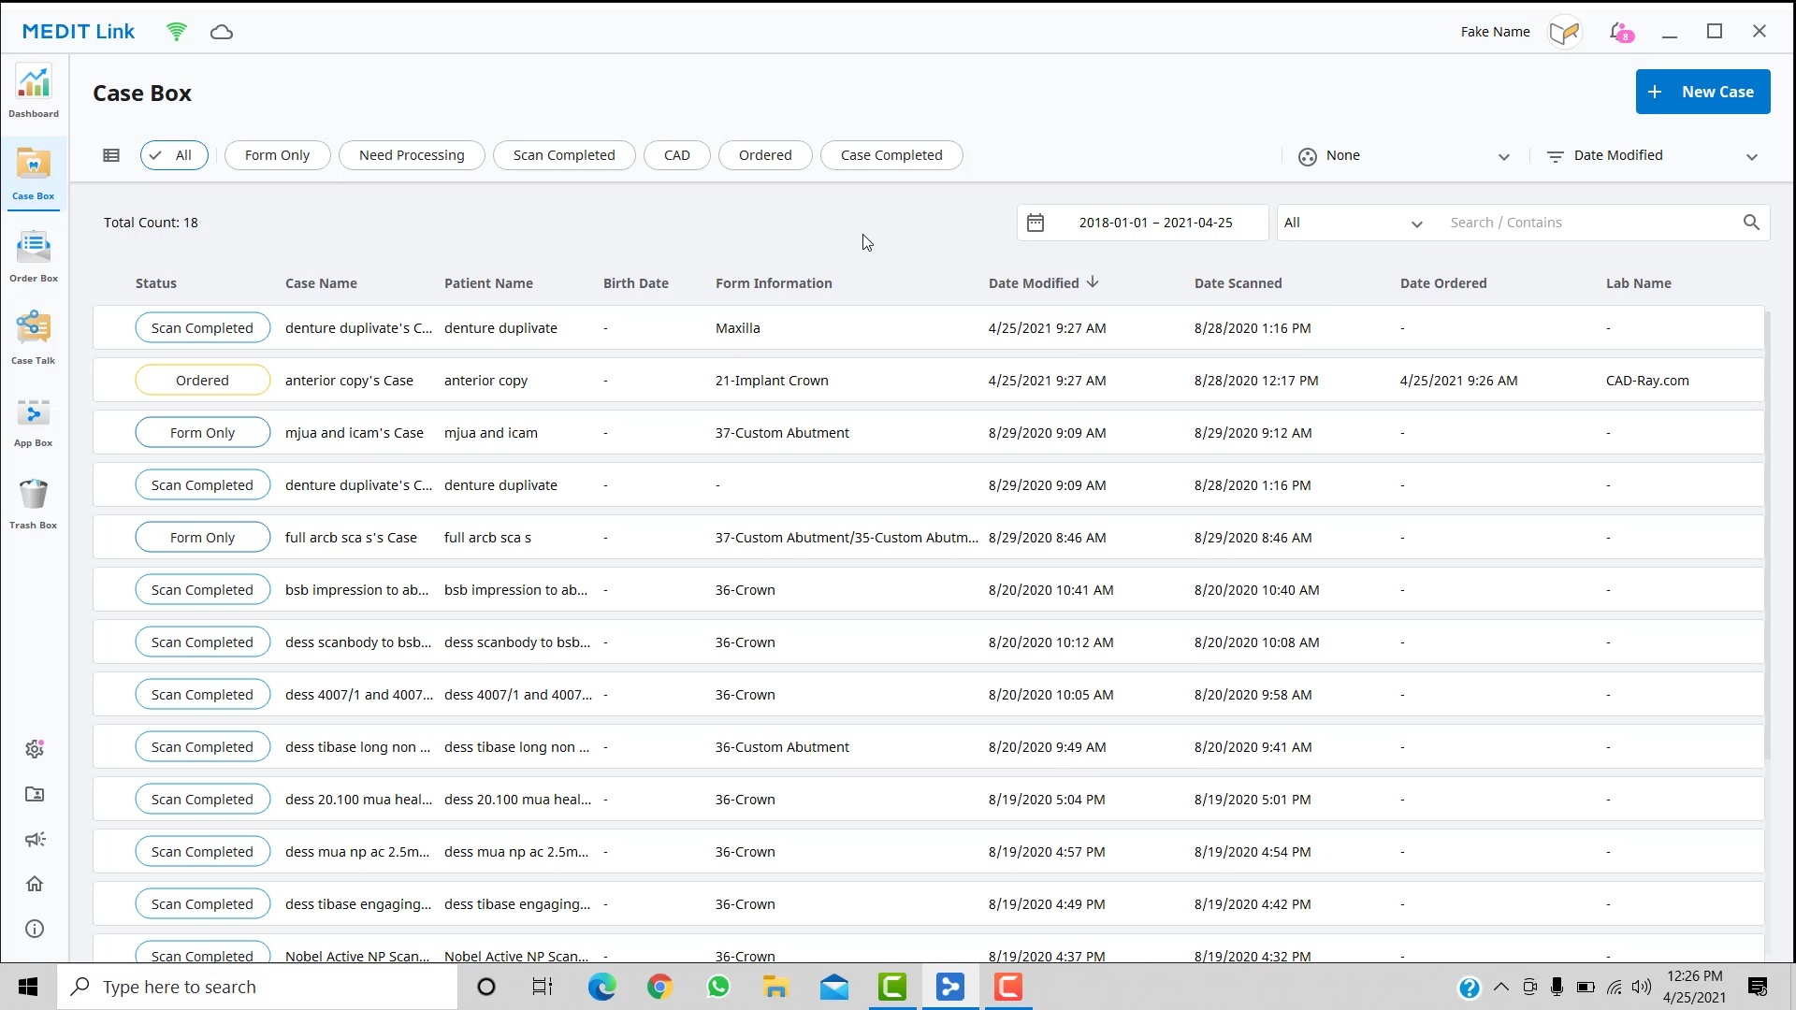Expand the None grouping dropdown
The width and height of the screenshot is (1796, 1010).
tap(1403, 156)
